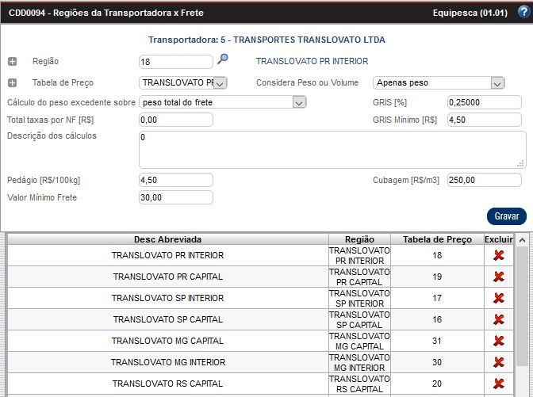This screenshot has width=533, height=397.
Task: Focus the GRIS Mínimo [R$] field
Action: (484, 120)
